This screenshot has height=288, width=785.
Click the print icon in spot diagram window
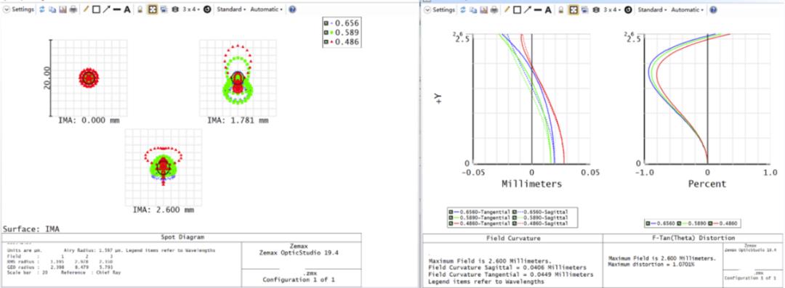(73, 9)
